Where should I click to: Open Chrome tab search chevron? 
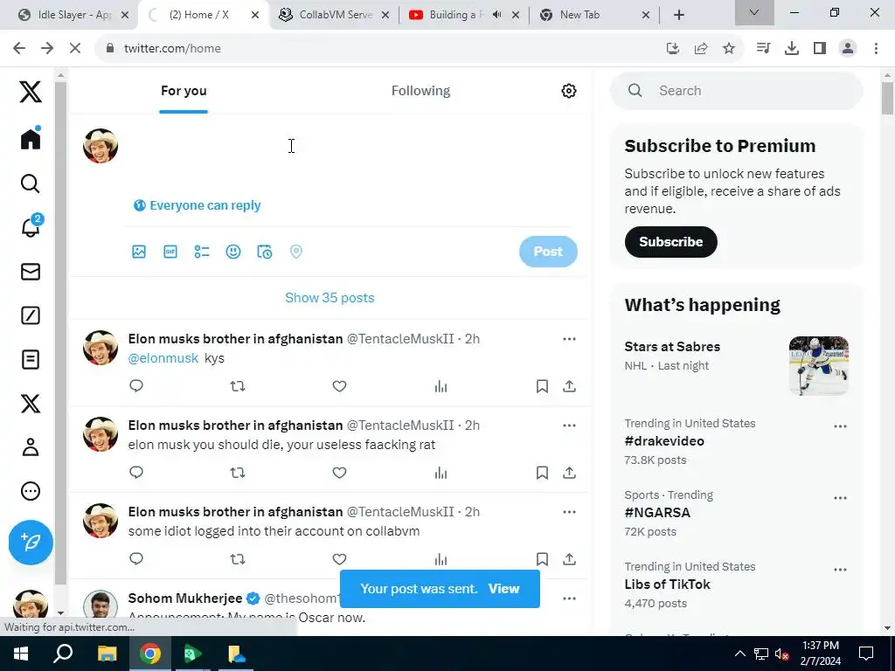[754, 12]
